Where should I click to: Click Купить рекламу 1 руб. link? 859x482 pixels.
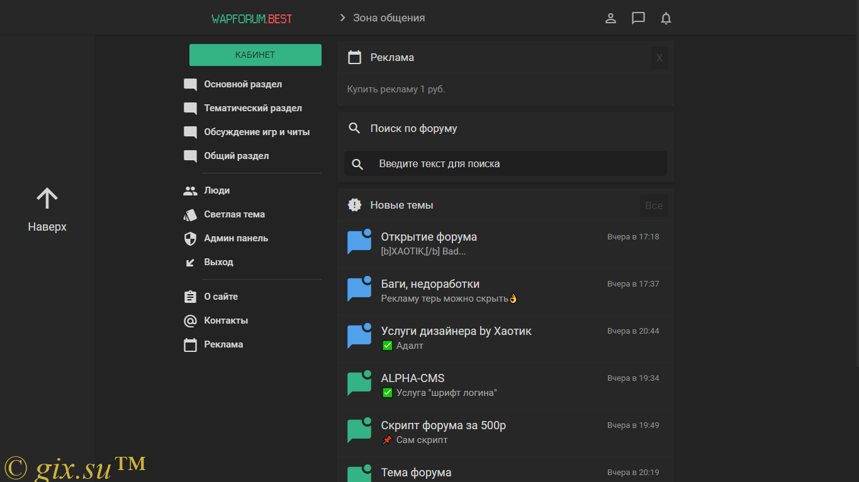396,89
